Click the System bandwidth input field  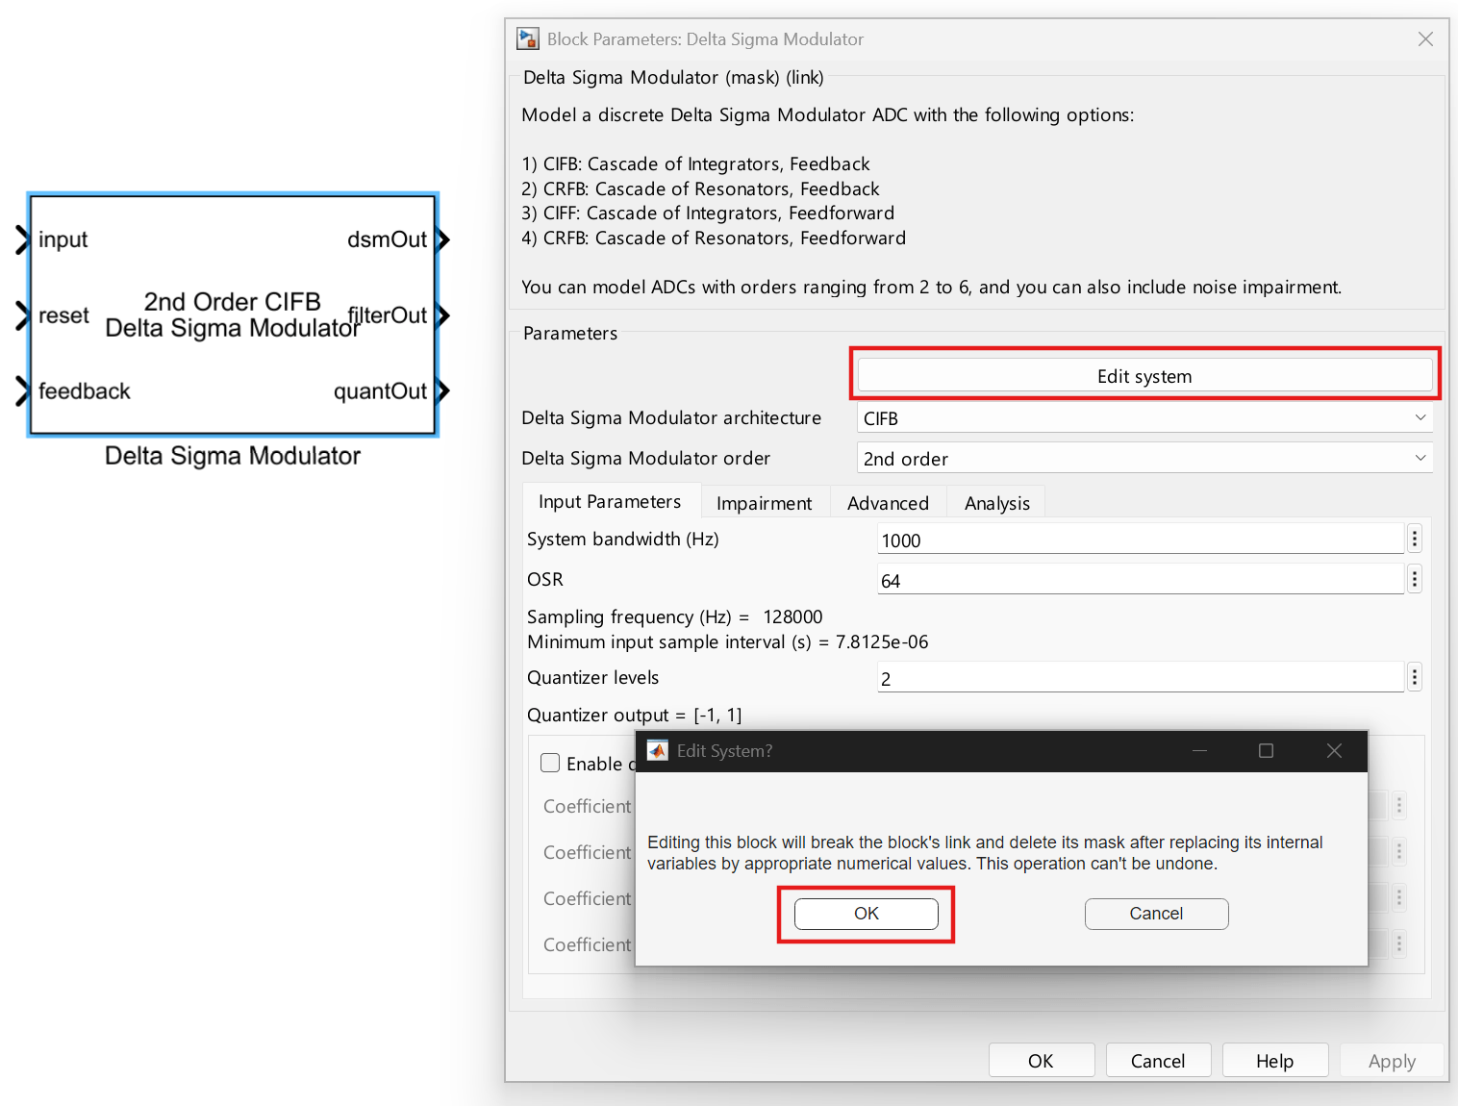(x=1140, y=540)
